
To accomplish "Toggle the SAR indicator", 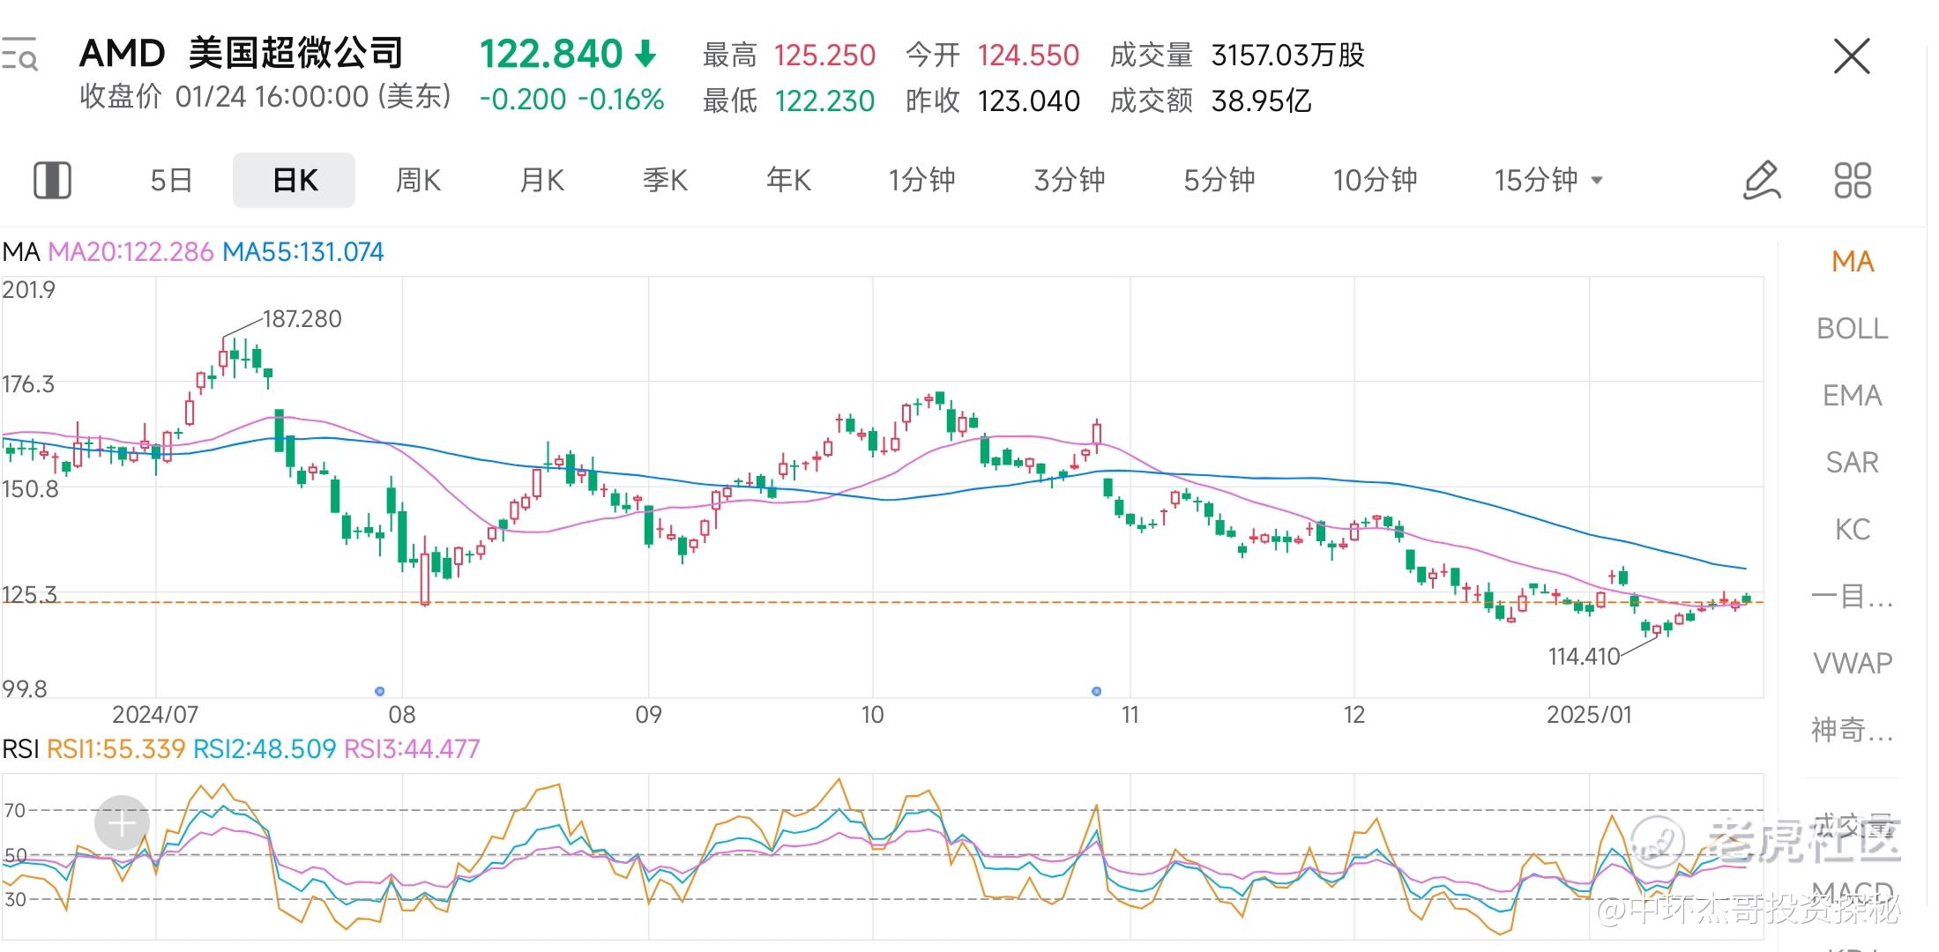I will [x=1852, y=462].
